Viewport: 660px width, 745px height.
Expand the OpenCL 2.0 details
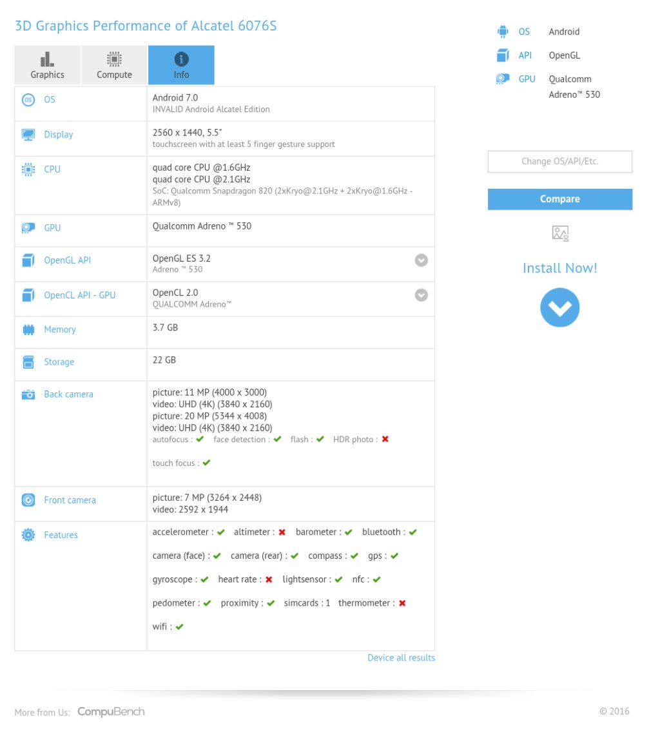(x=421, y=295)
